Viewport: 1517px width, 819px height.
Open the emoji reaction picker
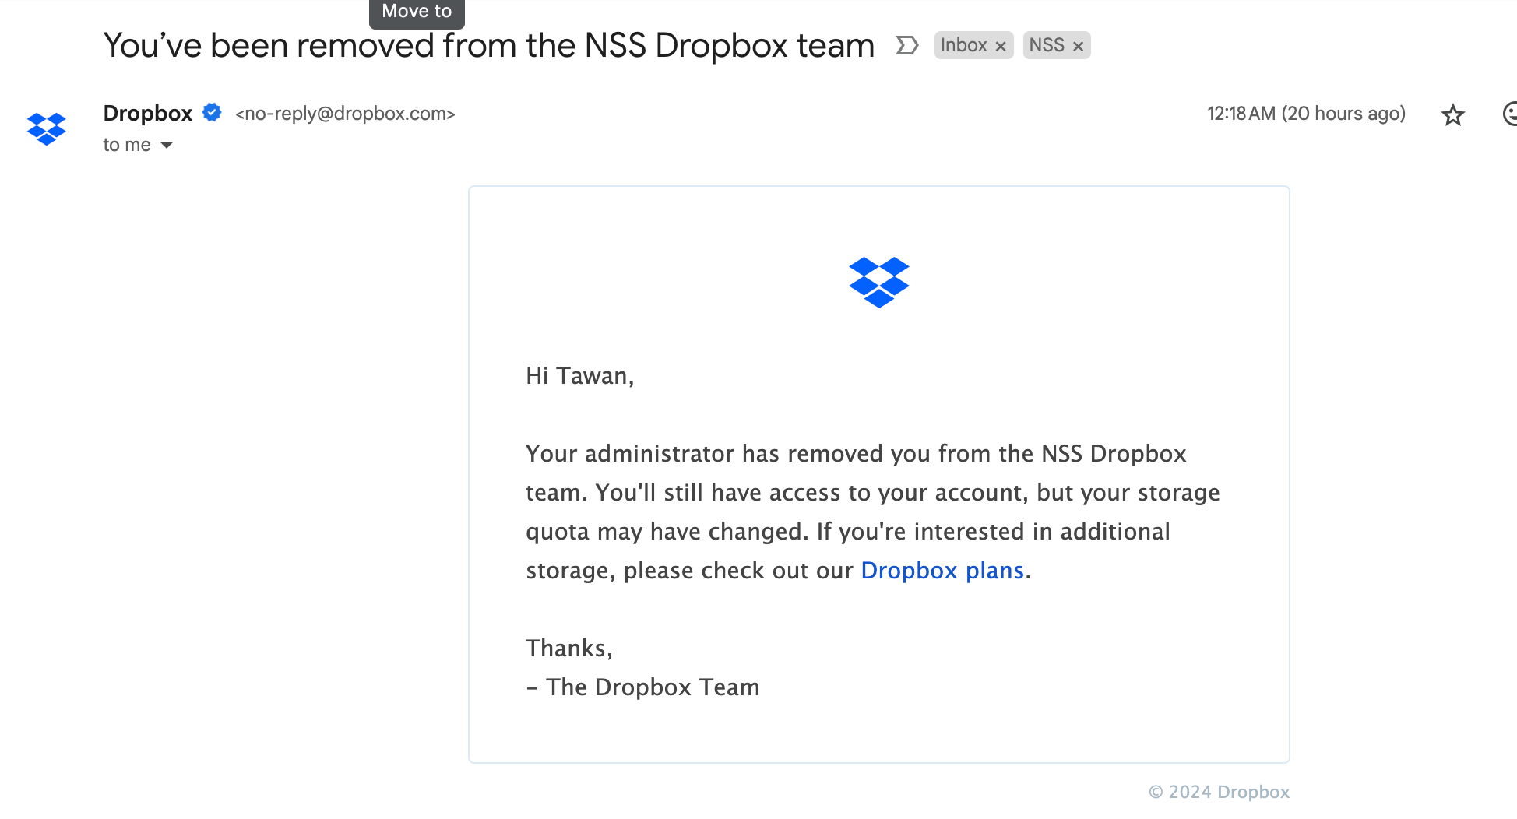click(1509, 114)
